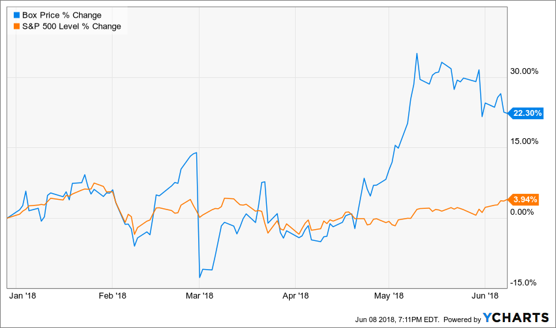
Task: Open the YCharts logo
Action: [x=515, y=318]
